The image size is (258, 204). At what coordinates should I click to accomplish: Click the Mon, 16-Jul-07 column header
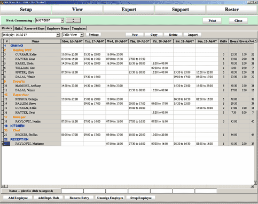coord(72,41)
